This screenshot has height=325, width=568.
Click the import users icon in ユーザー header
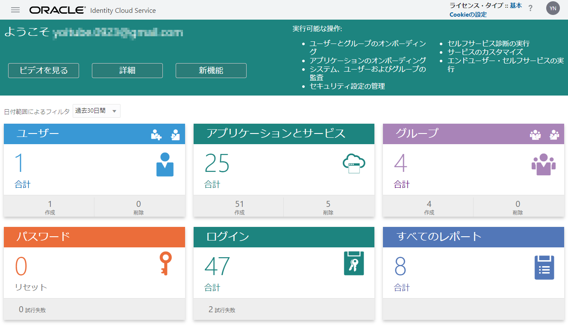[x=175, y=135]
